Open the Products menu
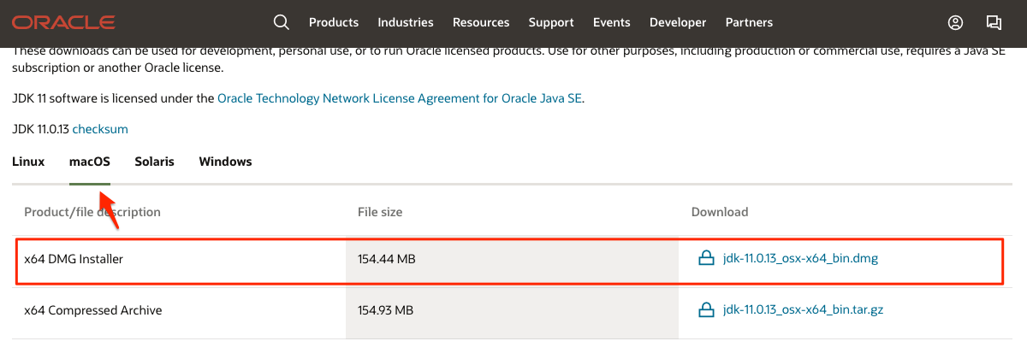The width and height of the screenshot is (1027, 353). click(334, 22)
